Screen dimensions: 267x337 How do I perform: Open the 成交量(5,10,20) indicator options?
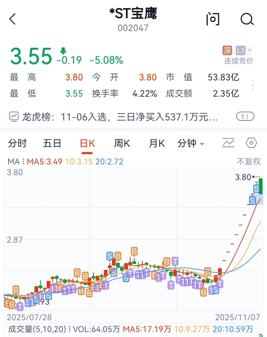tap(40, 329)
